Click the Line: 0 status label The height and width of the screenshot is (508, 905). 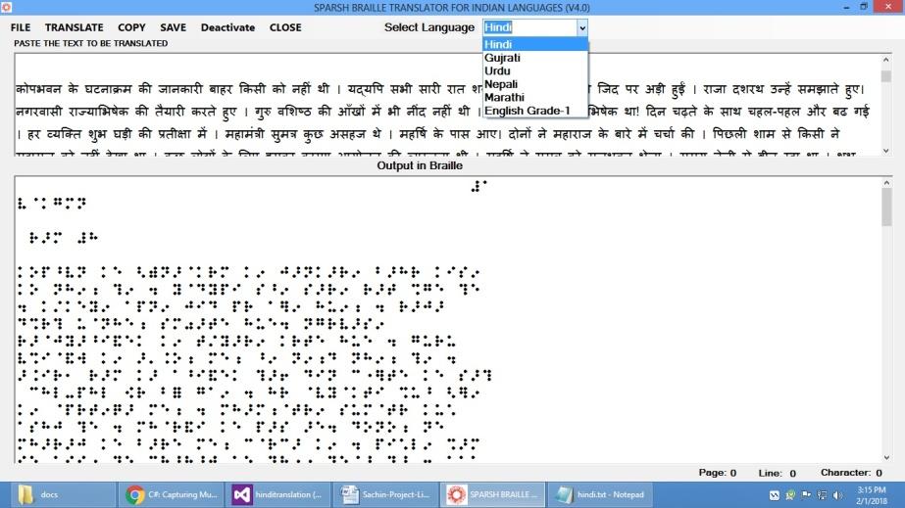click(777, 473)
